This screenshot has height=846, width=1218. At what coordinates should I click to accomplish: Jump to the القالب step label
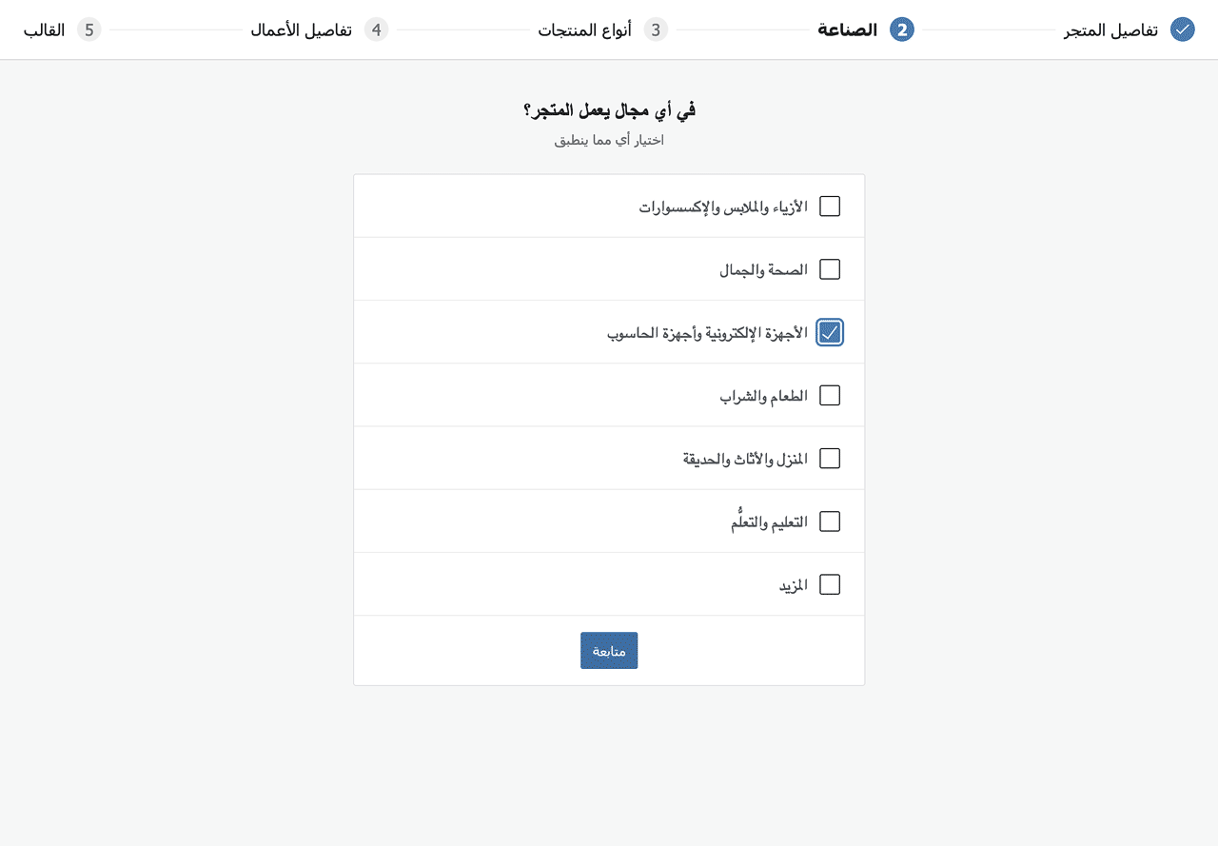(45, 30)
